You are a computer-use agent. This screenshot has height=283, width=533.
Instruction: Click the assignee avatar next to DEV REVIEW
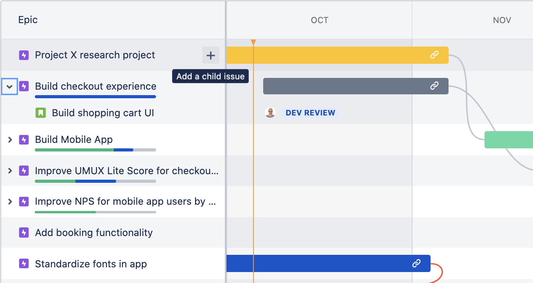point(270,112)
